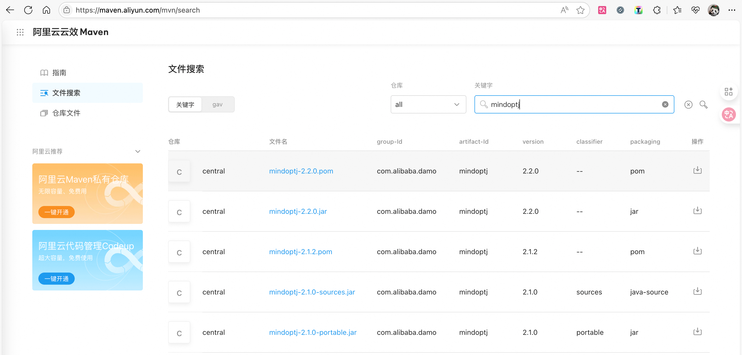Open the browser home page icon
This screenshot has height=355, width=742.
(x=46, y=10)
